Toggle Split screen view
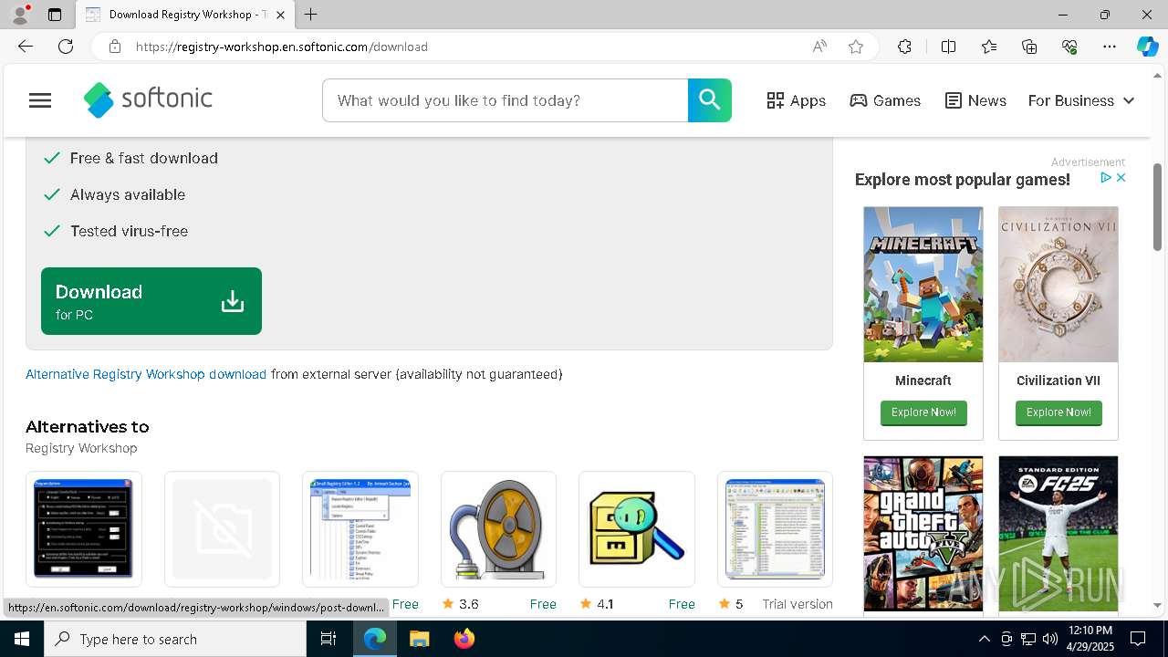The image size is (1168, 657). pos(948,47)
